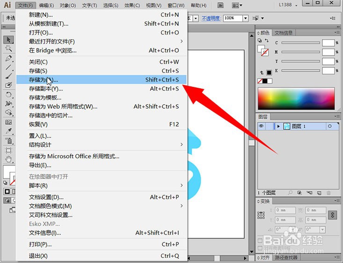Click the trash delete icon in Layers panel

click(328, 192)
